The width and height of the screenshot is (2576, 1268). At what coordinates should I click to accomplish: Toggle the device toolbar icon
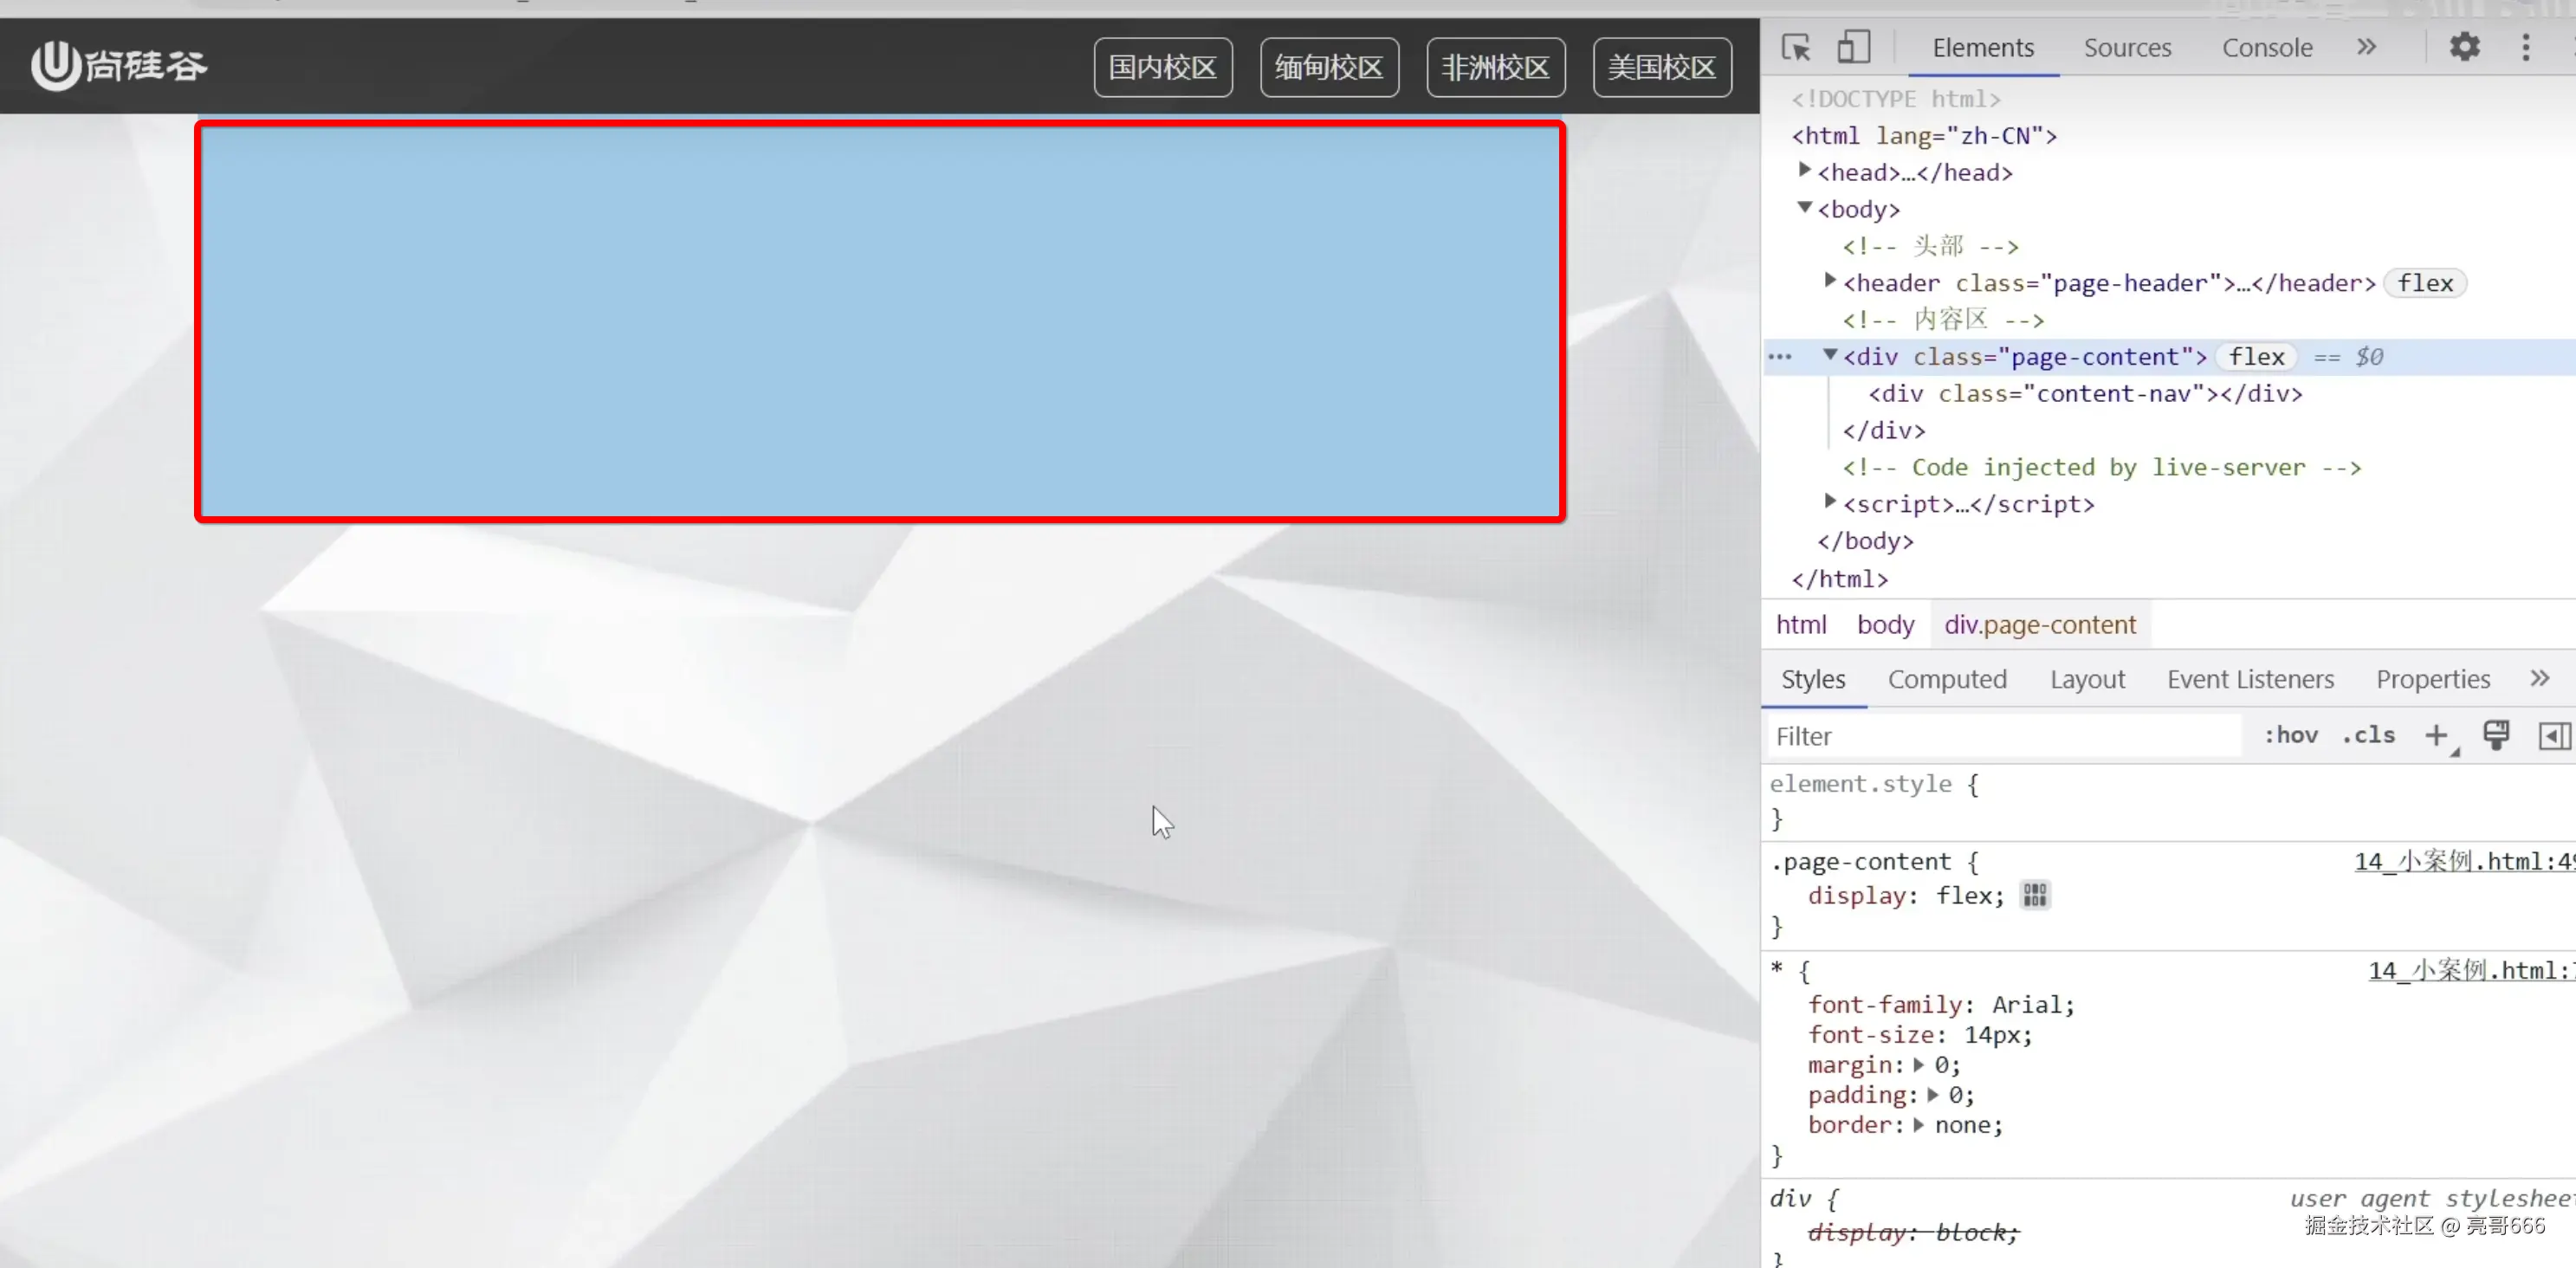click(1853, 47)
